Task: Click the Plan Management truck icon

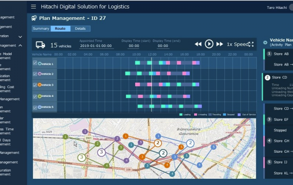Action: click(x=34, y=18)
